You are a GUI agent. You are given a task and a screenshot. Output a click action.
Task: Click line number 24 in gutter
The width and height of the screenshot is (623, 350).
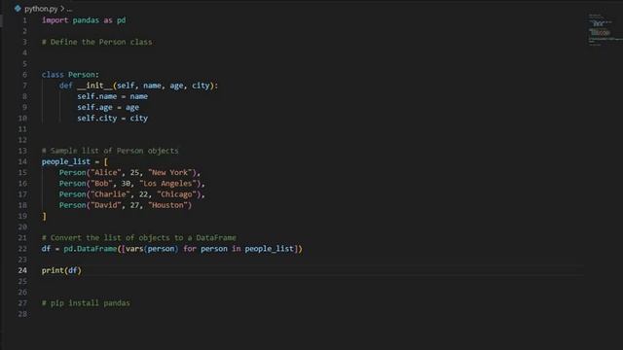point(22,270)
